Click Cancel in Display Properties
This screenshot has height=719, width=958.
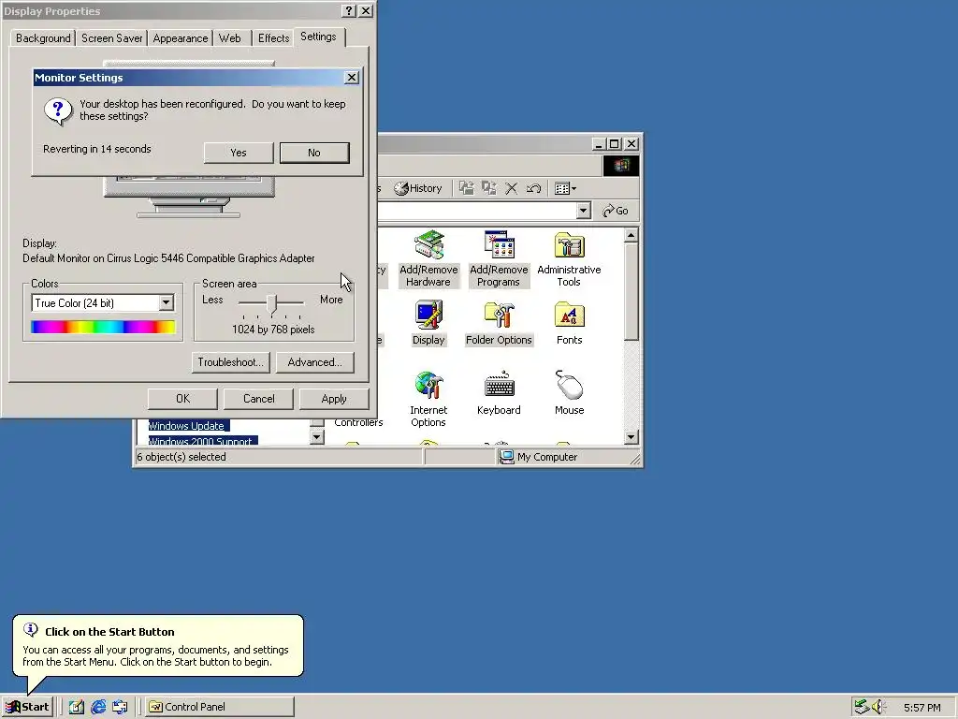258,399
